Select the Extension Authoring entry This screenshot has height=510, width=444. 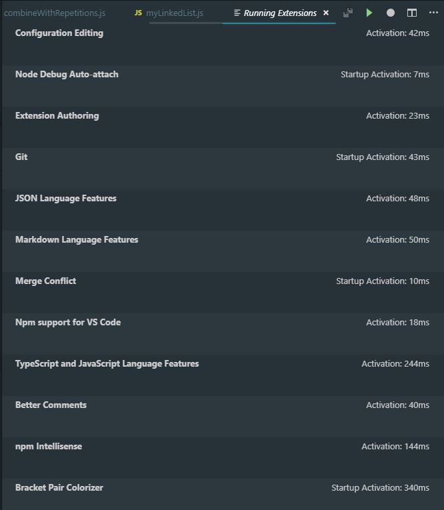[223, 127]
